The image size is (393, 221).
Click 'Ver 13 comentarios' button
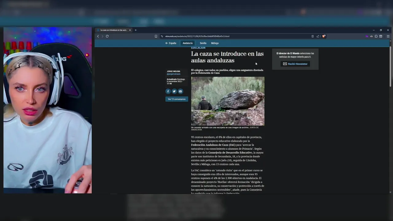[x=177, y=99]
